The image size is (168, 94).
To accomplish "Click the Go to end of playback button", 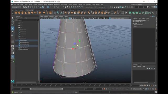I will coord(156,85).
